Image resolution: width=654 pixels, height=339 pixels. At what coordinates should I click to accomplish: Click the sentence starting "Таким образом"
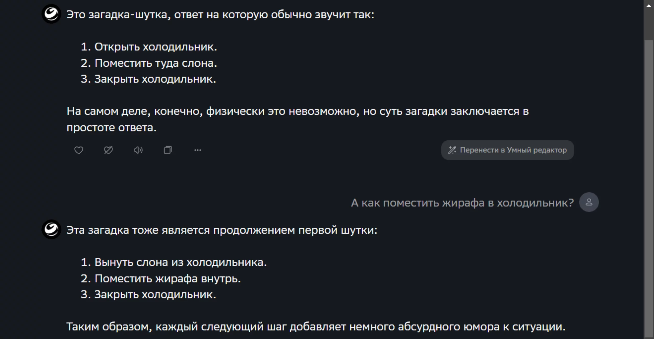tap(316, 326)
